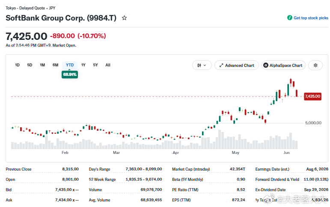Click green icon beside Get top stock picks
The image size is (330, 207).
pyautogui.click(x=290, y=18)
